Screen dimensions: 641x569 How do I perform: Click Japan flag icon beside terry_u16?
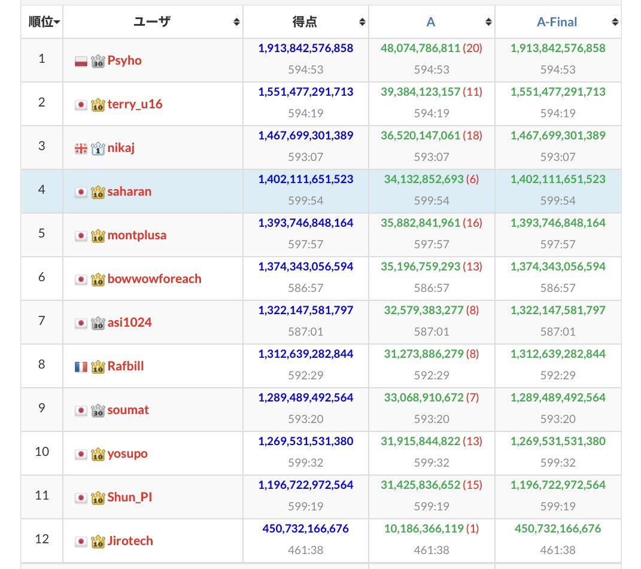click(81, 105)
